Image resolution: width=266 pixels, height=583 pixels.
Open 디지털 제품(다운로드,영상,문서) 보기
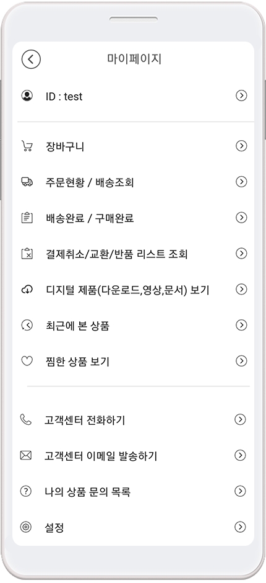click(x=133, y=290)
